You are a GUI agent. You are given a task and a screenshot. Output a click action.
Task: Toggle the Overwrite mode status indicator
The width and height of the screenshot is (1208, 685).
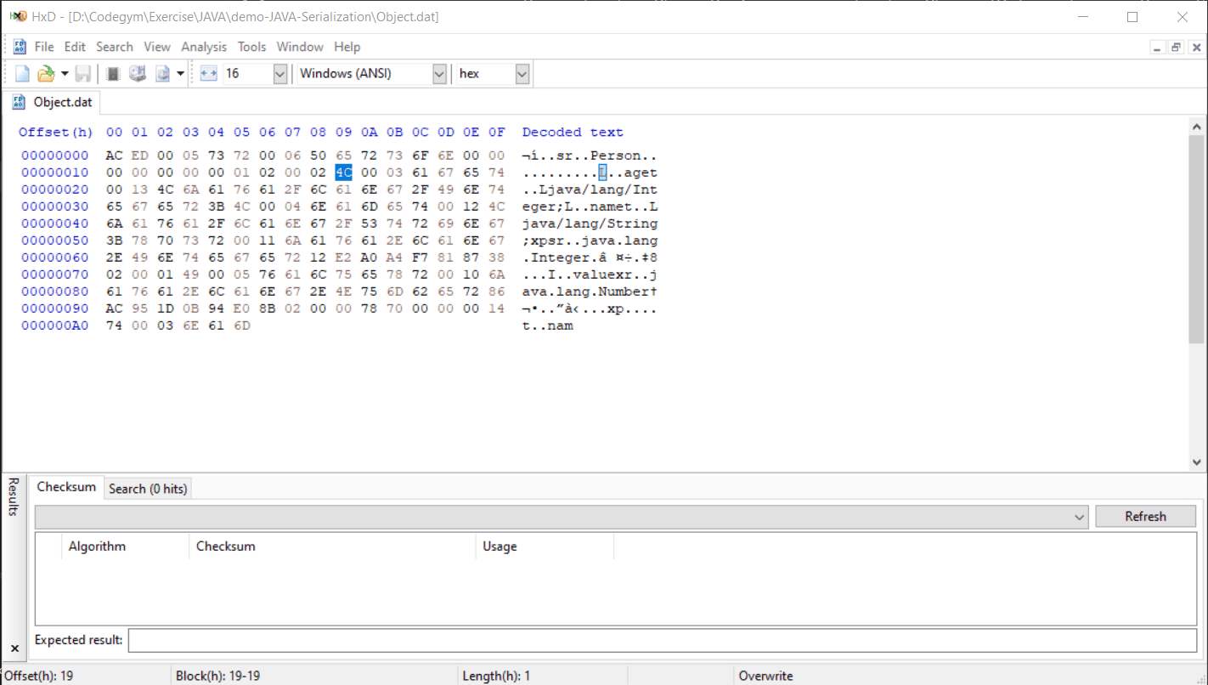765,676
